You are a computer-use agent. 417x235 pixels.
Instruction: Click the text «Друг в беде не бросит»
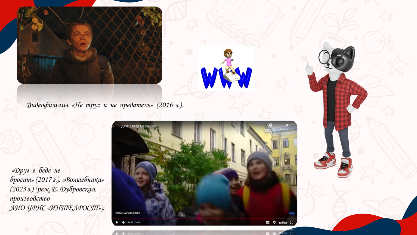click(x=35, y=175)
